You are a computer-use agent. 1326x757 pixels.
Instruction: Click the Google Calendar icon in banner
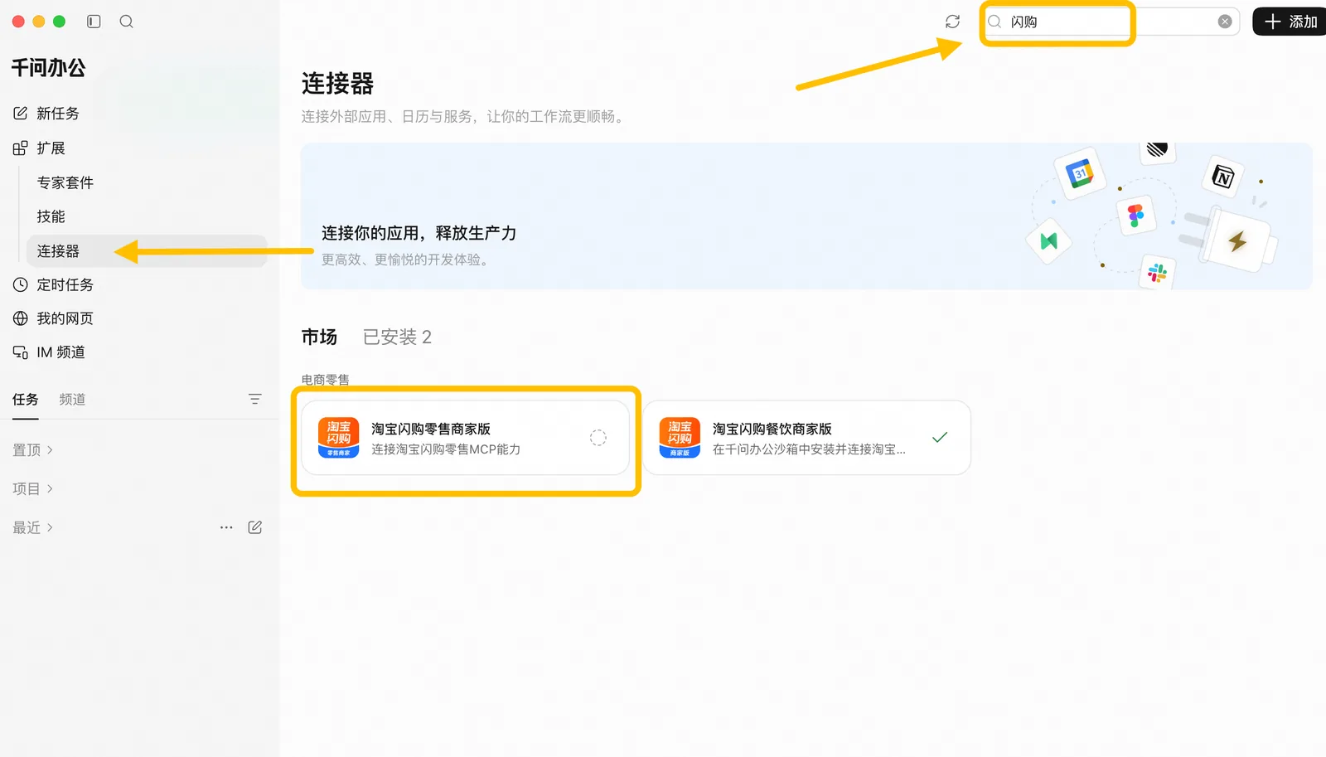click(x=1080, y=173)
